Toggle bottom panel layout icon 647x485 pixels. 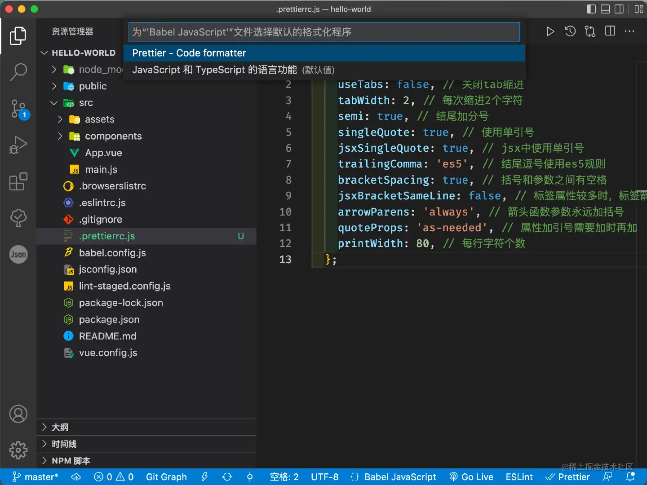[x=605, y=9]
